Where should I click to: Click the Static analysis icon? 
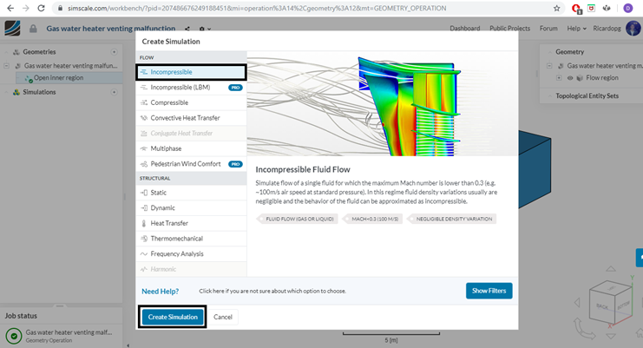(x=143, y=193)
